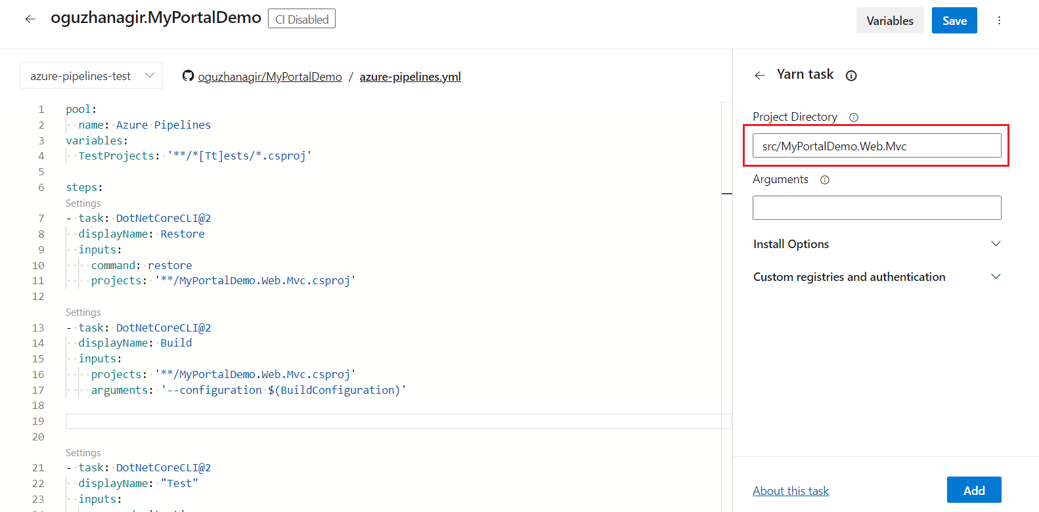Click the pipeline title oguzhanagir.MyPortalDemo
The width and height of the screenshot is (1039, 512).
point(156,18)
